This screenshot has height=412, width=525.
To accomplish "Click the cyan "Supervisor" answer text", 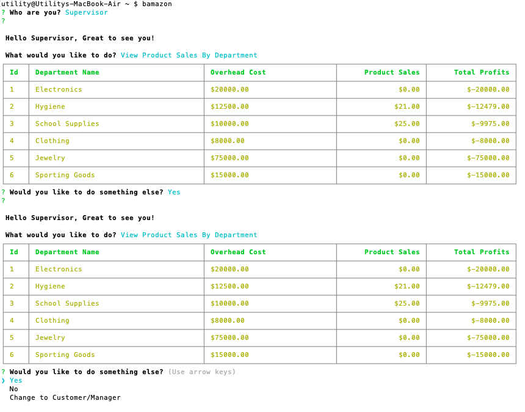I will [86, 12].
